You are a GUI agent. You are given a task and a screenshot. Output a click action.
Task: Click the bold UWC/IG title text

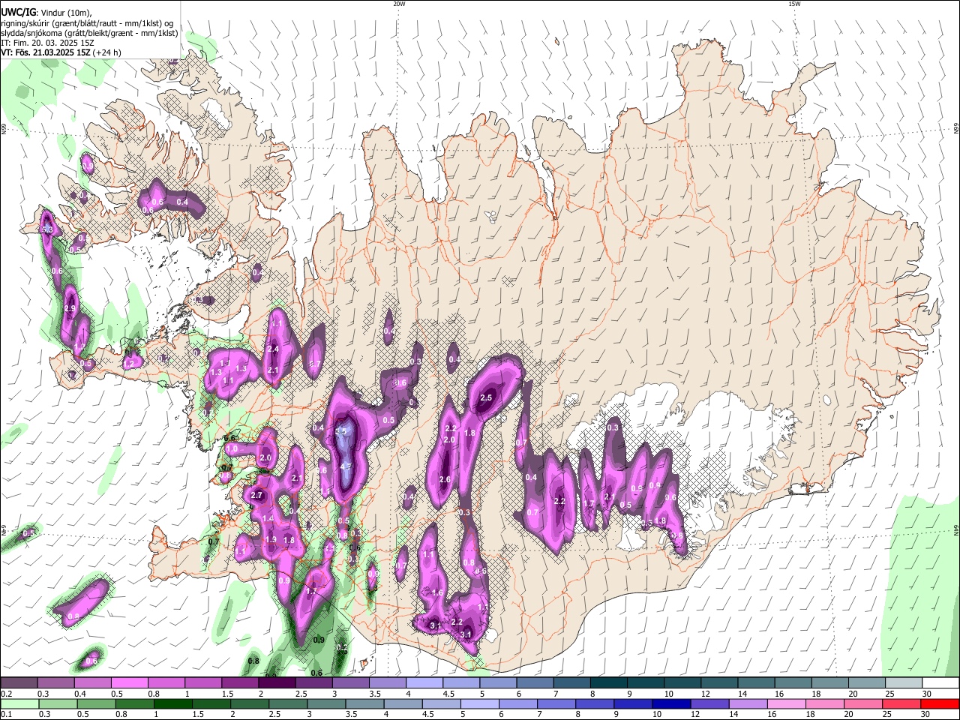[18, 13]
